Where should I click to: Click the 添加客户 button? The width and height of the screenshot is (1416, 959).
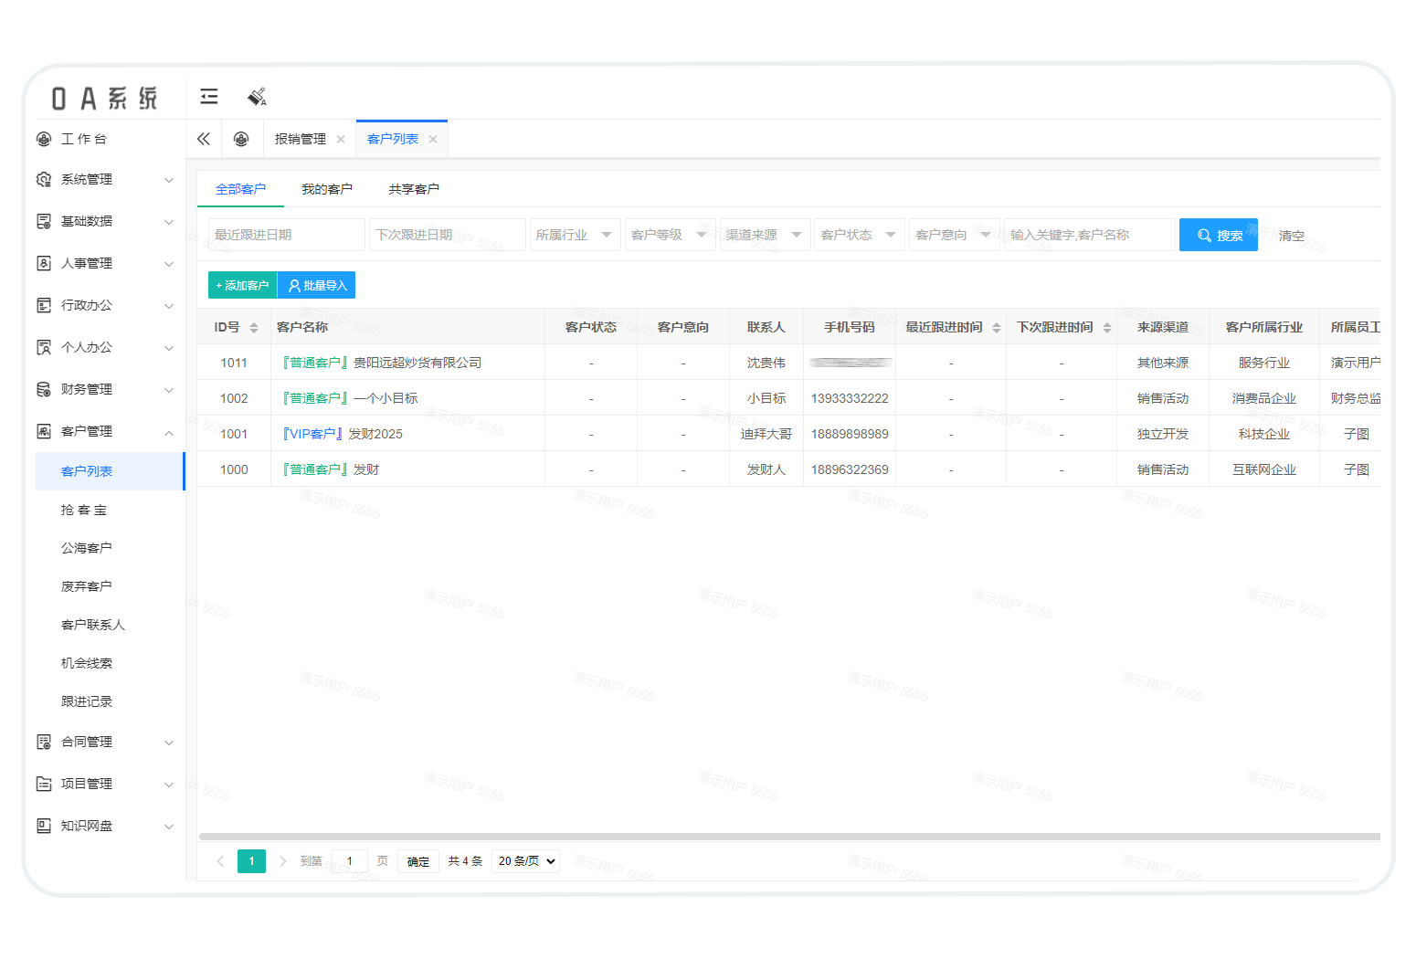242,286
